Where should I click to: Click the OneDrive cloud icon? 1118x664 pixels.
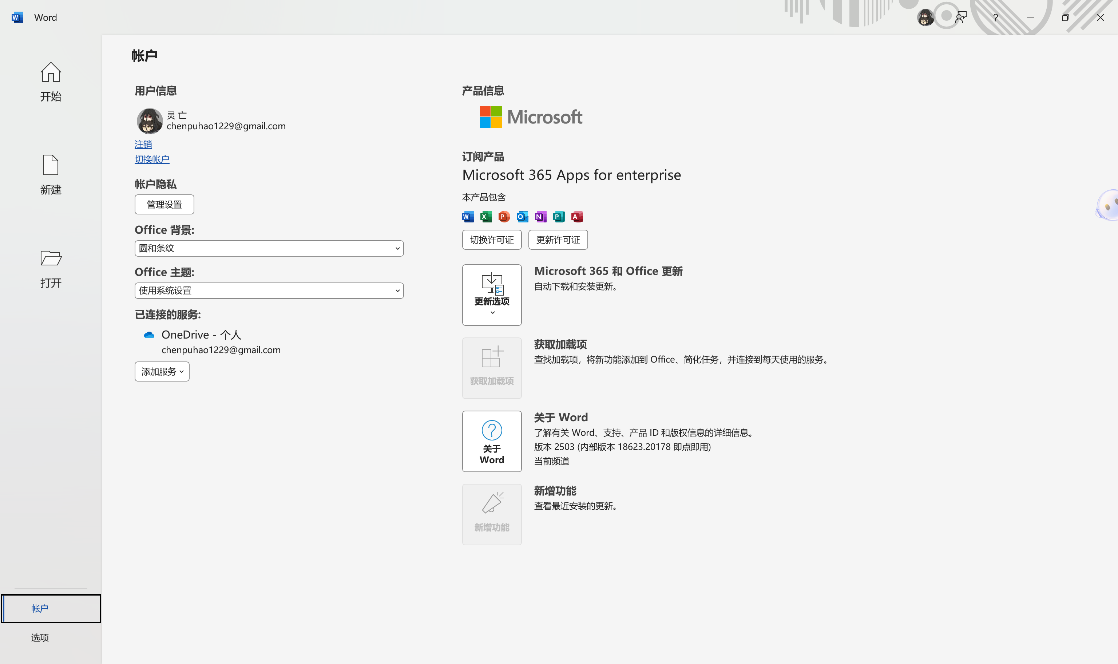[x=149, y=335]
